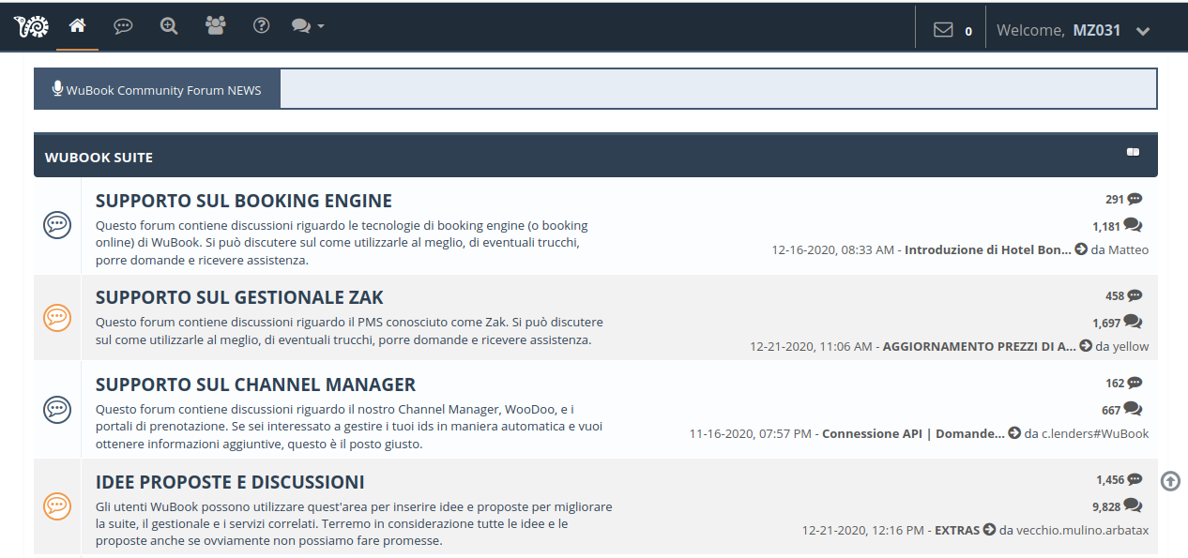Open the last post titled EXTRAS
Screen dimensions: 1188x558
point(957,530)
